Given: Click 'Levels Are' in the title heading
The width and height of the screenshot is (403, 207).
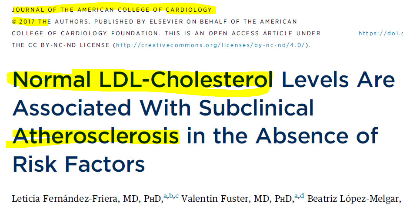Looking at the screenshot, I should pos(338,80).
